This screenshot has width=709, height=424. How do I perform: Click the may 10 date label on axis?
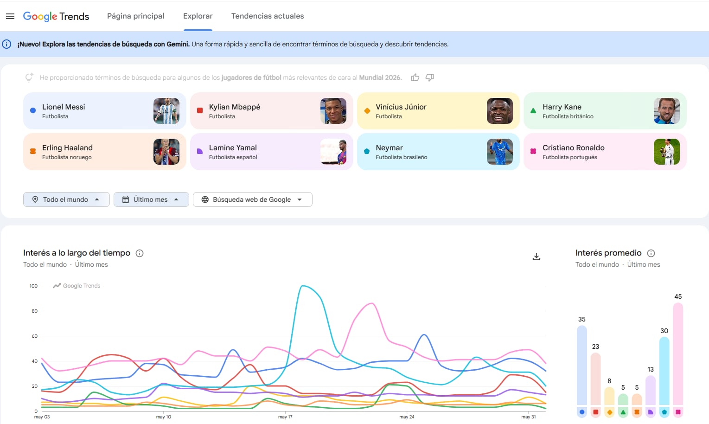[163, 417]
